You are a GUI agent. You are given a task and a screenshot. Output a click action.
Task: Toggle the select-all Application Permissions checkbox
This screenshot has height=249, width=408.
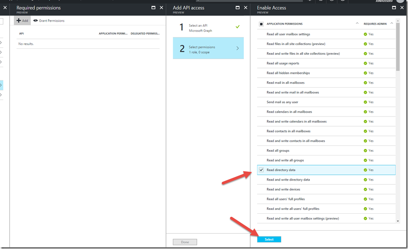(261, 24)
